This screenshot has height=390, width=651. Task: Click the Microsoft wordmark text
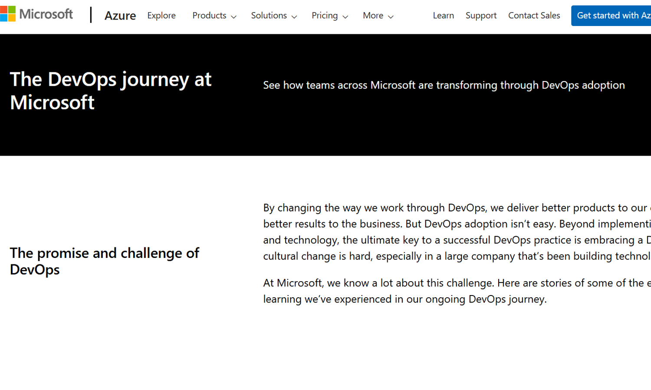pyautogui.click(x=46, y=14)
